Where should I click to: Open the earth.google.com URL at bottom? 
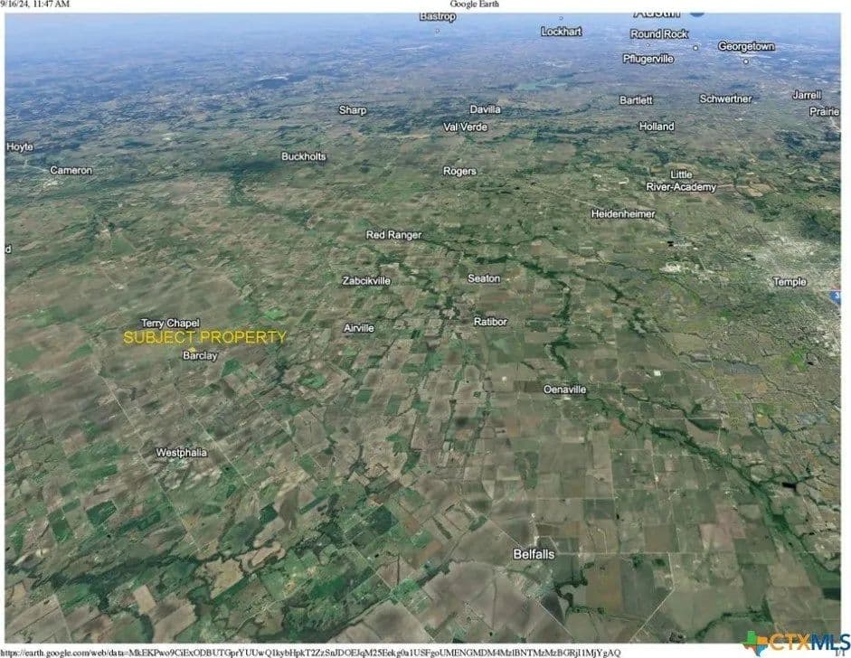tap(310, 652)
